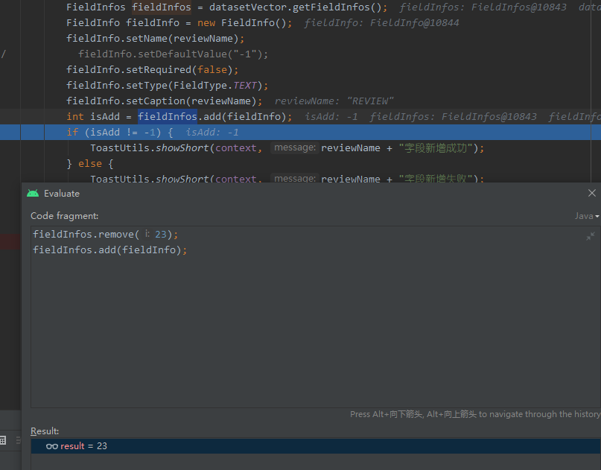Click fieldInfo.setCaption(reviewName) statement
This screenshot has height=470, width=601.
point(165,101)
